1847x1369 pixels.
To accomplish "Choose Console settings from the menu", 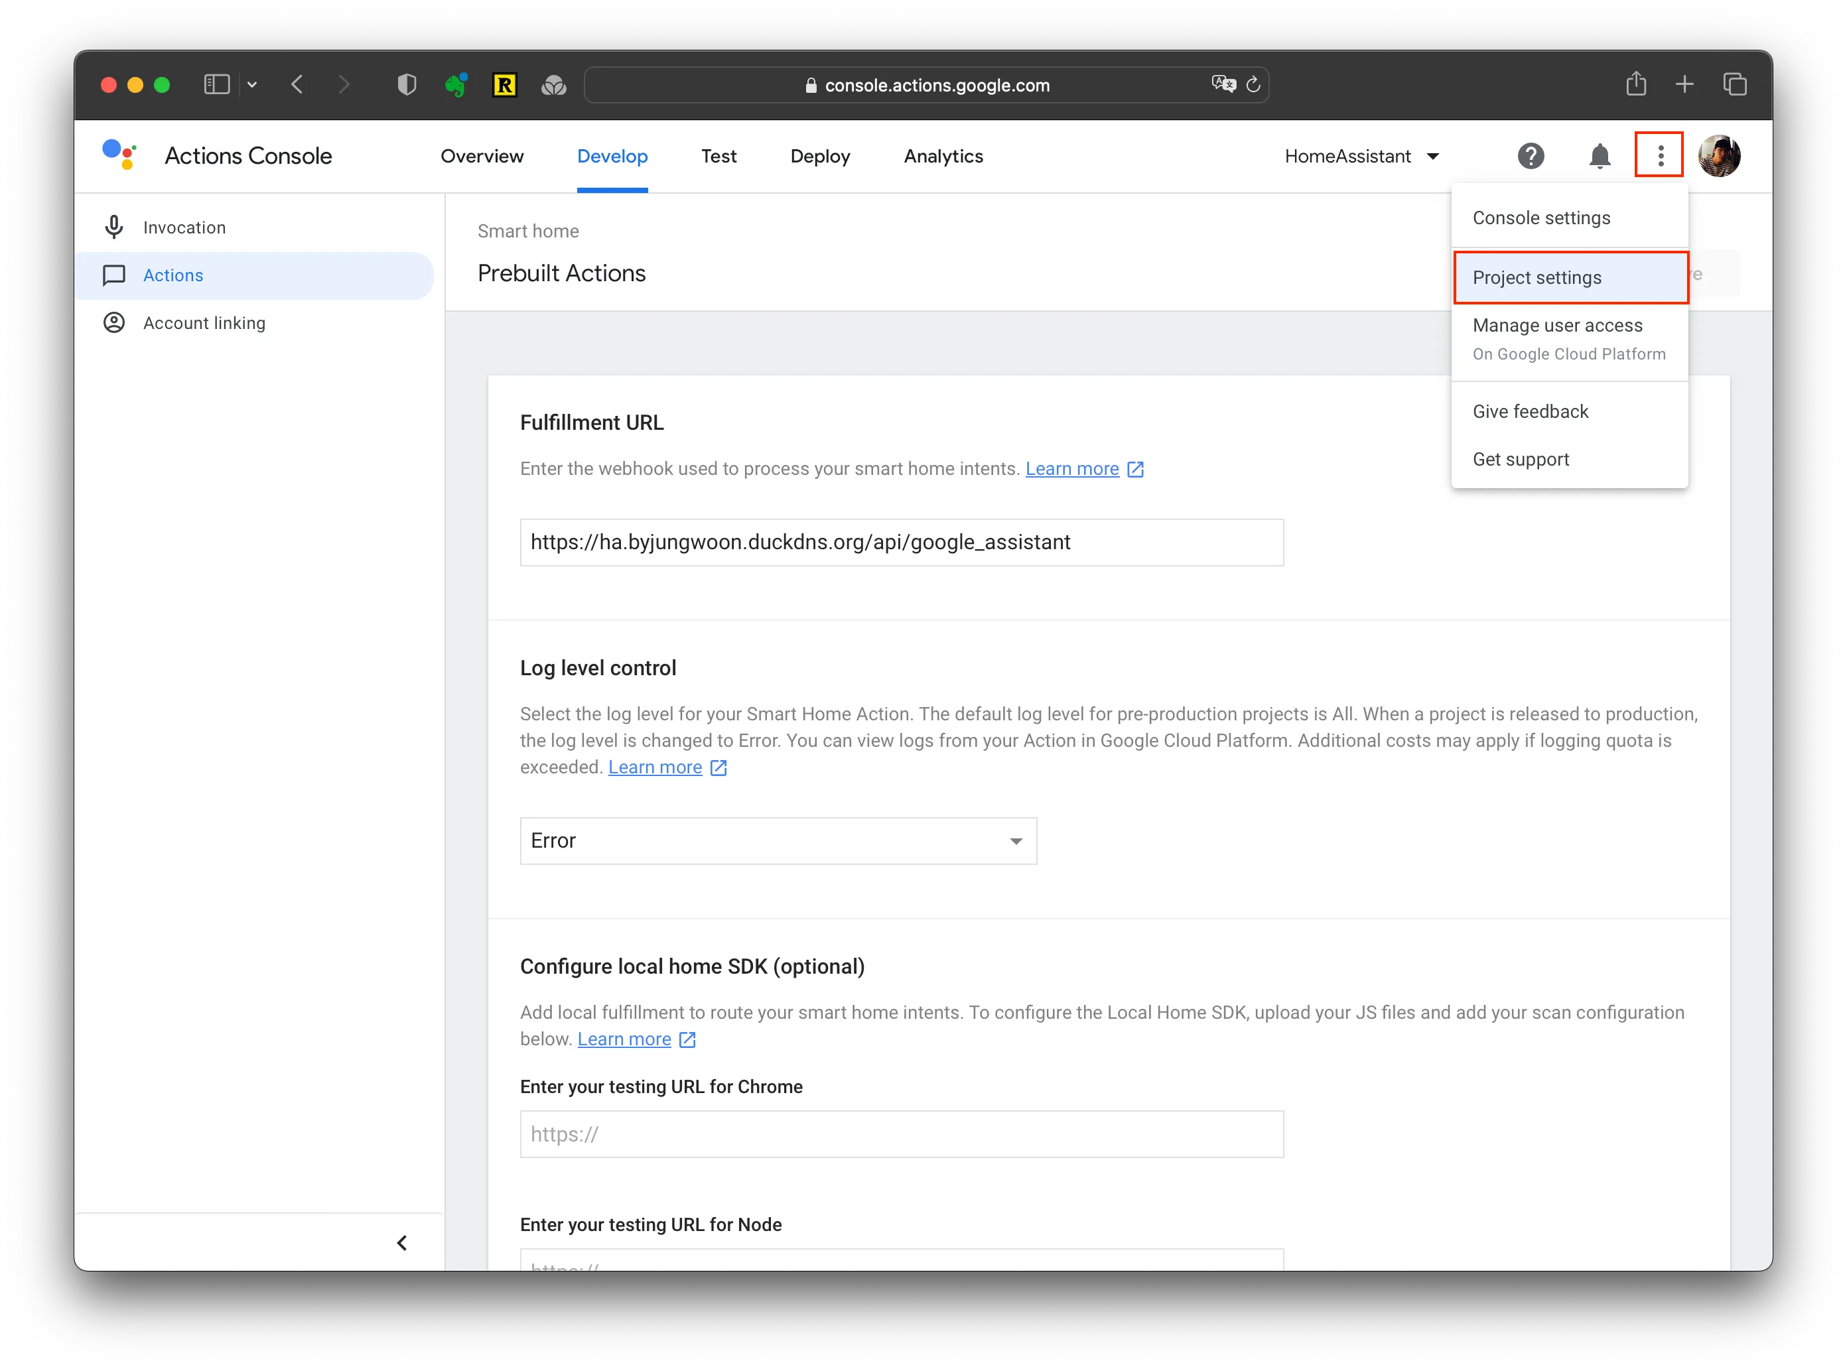I will [1568, 218].
